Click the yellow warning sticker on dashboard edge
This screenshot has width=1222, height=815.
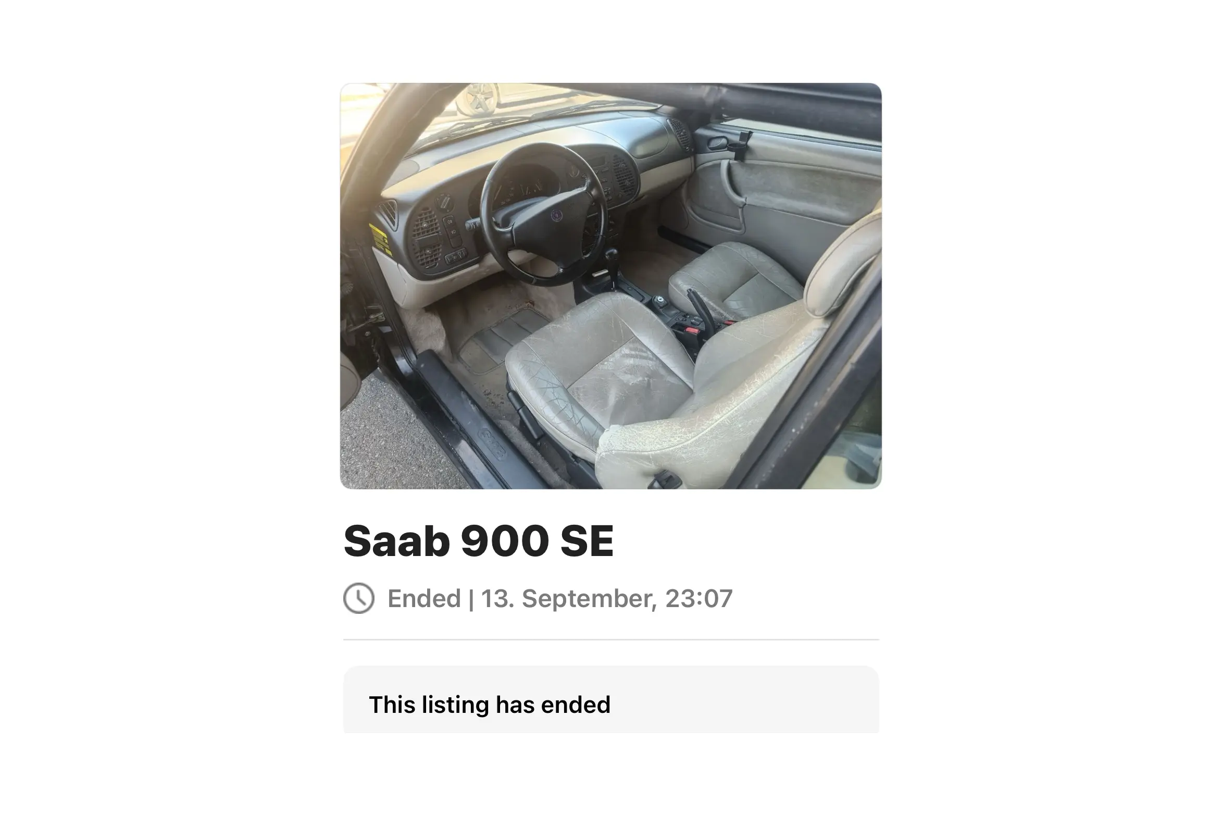click(380, 239)
